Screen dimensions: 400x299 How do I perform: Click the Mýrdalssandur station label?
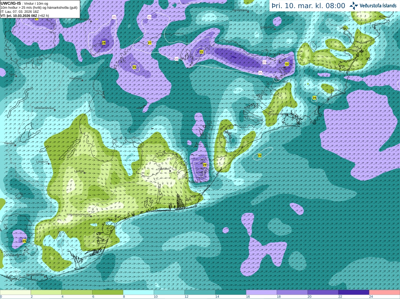[35, 275]
